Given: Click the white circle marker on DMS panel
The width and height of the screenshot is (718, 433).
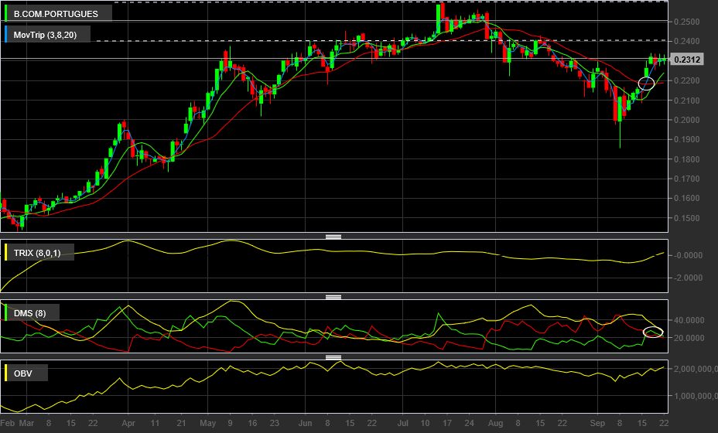Looking at the screenshot, I should (652, 332).
